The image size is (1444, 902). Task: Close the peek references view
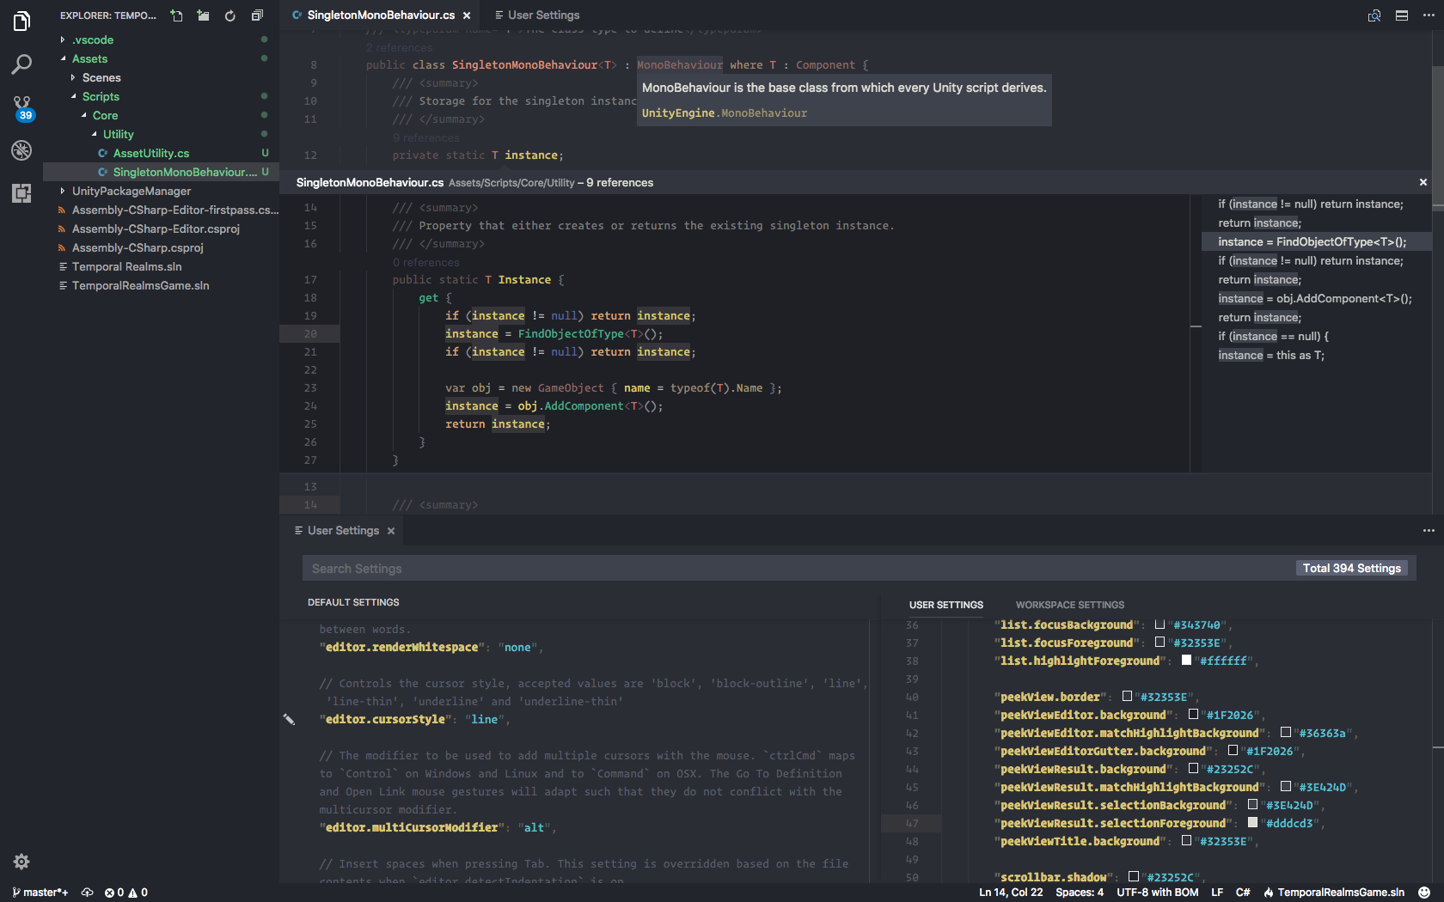(1423, 182)
